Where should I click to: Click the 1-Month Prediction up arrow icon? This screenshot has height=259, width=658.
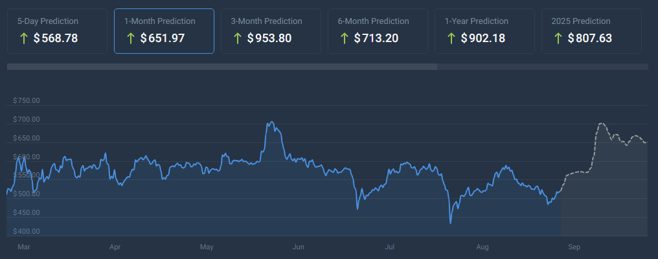point(131,38)
